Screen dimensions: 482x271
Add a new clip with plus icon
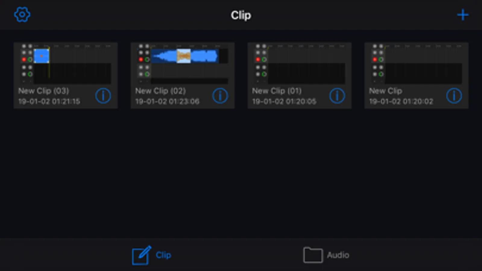coord(463,15)
